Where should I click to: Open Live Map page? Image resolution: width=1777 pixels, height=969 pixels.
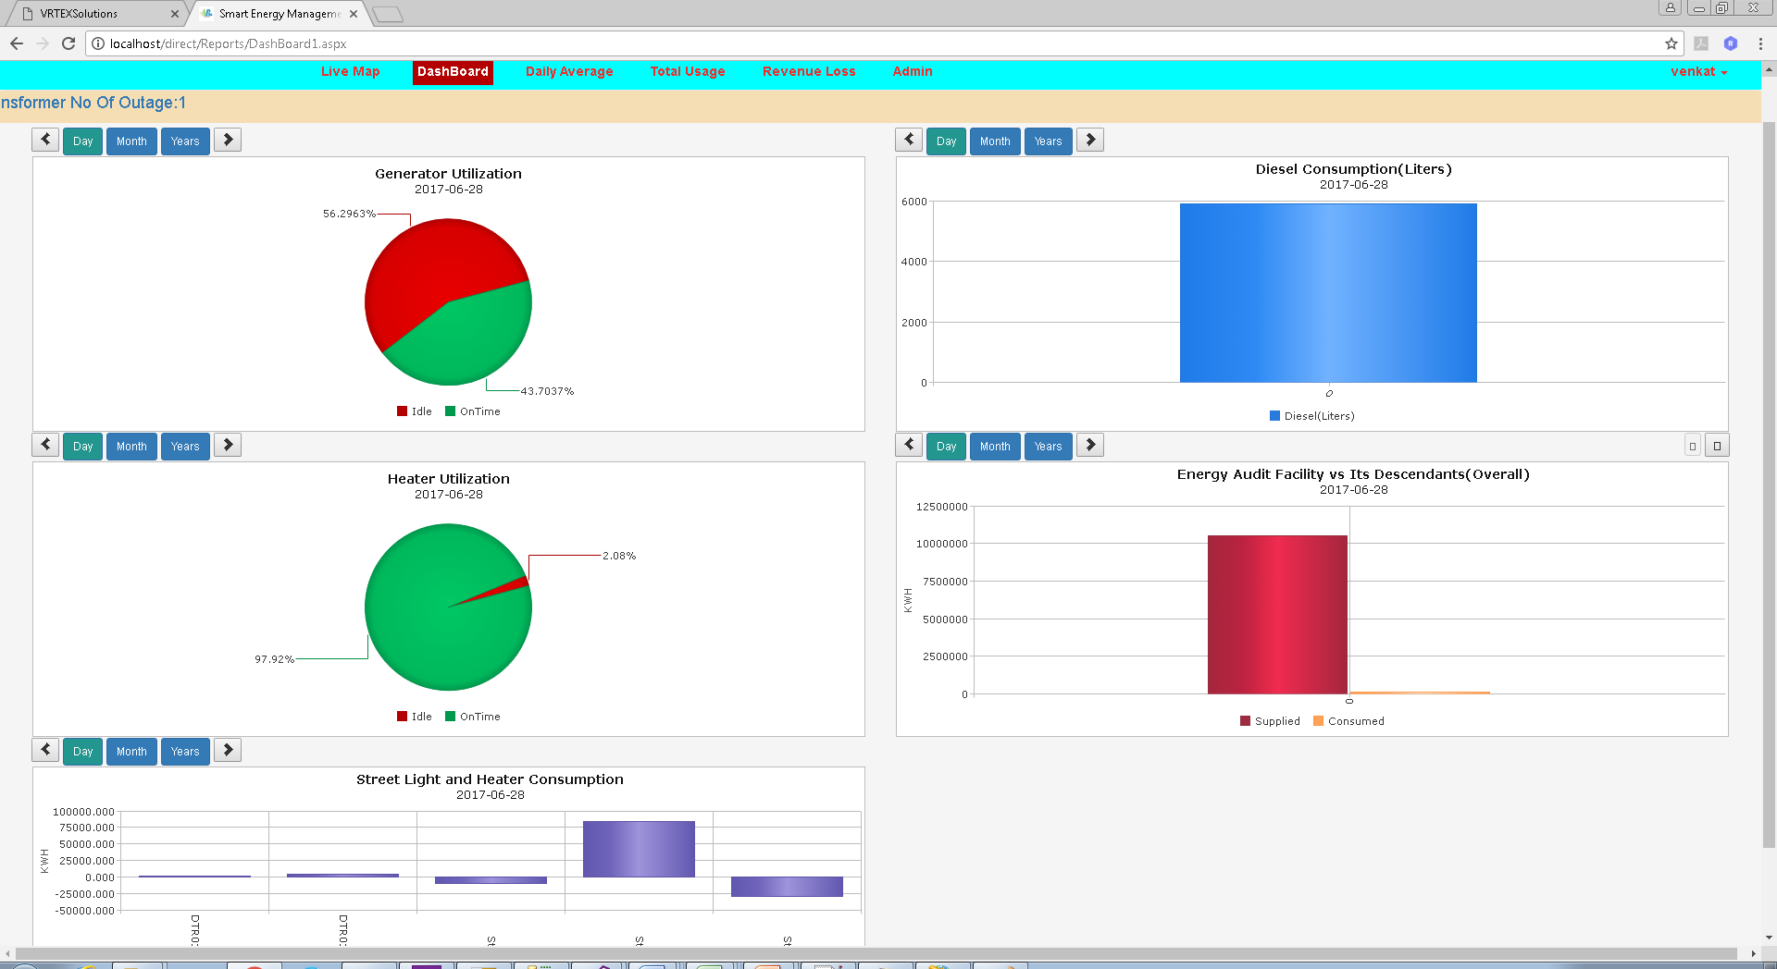(x=350, y=71)
